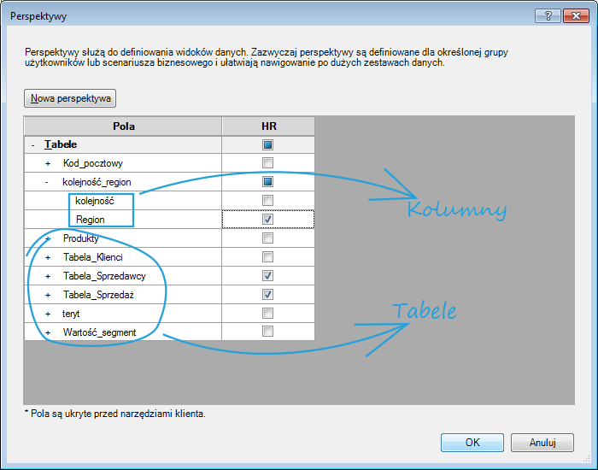Screen dimensions: 598x470
Task: Enable the Wartość_segment checkbox
Action: [268, 332]
